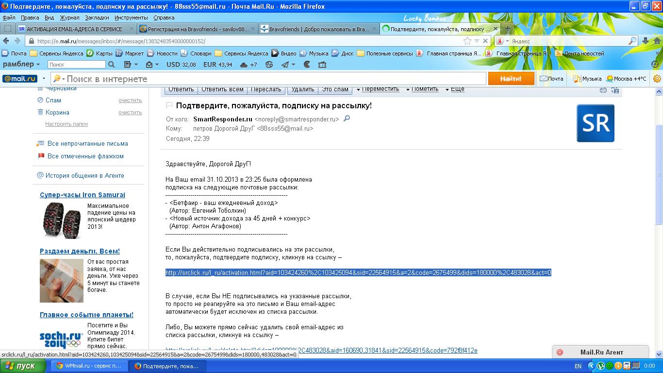Click Rambler toolbar search magnifier
Viewport: 663px width, 373px height.
(x=111, y=65)
